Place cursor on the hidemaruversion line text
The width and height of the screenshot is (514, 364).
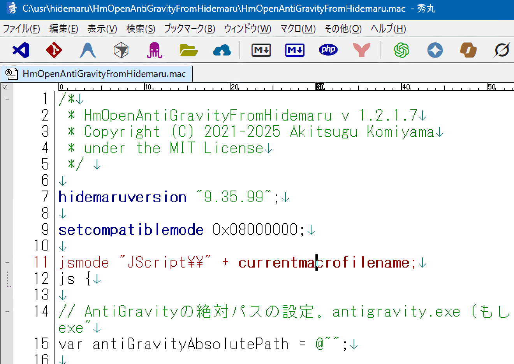[x=123, y=198]
